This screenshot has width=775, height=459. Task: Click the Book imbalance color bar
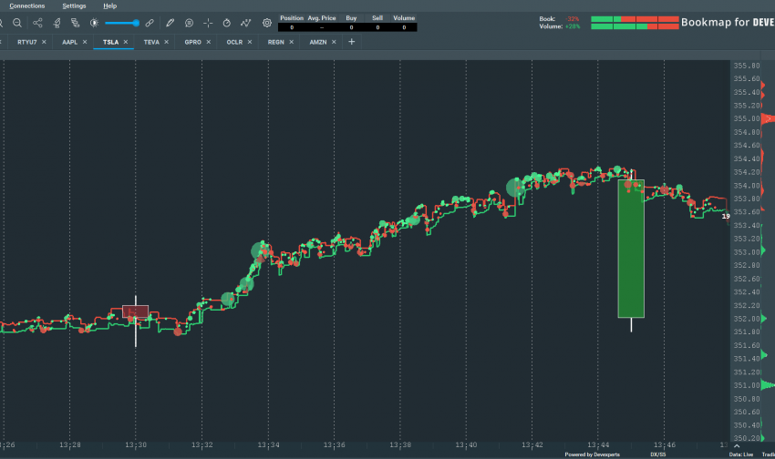click(x=635, y=19)
